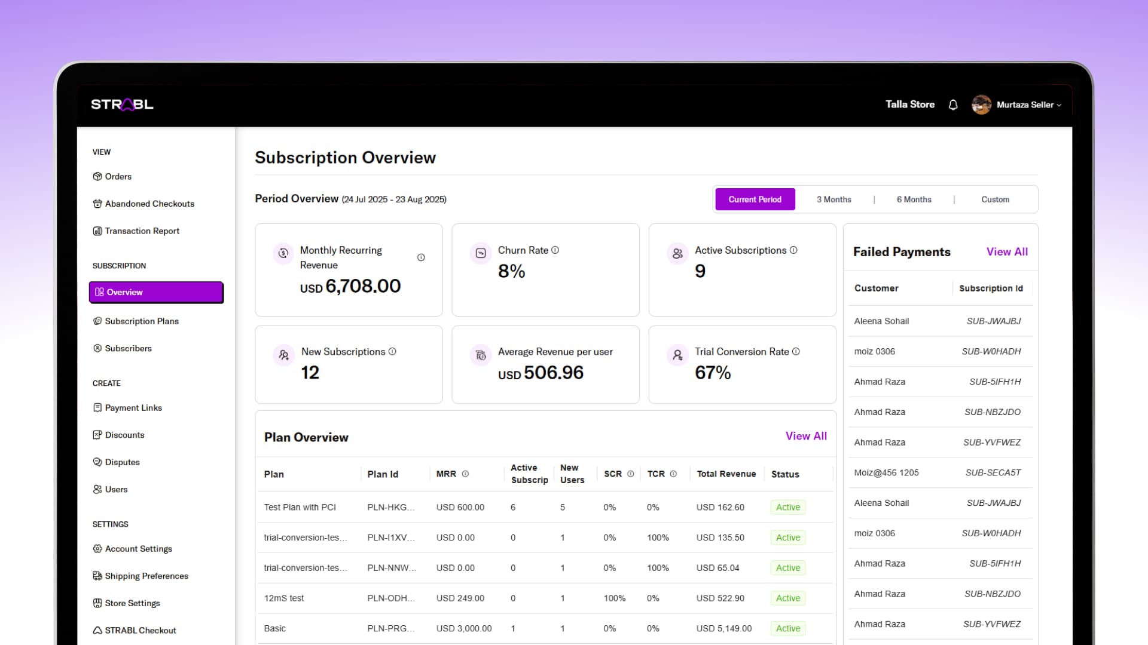
Task: Click View All in Plan Overview
Action: 806,437
